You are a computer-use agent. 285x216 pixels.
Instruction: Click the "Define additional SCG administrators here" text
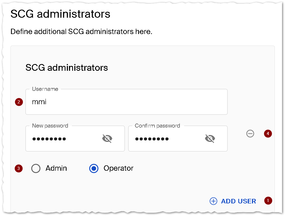(81, 32)
